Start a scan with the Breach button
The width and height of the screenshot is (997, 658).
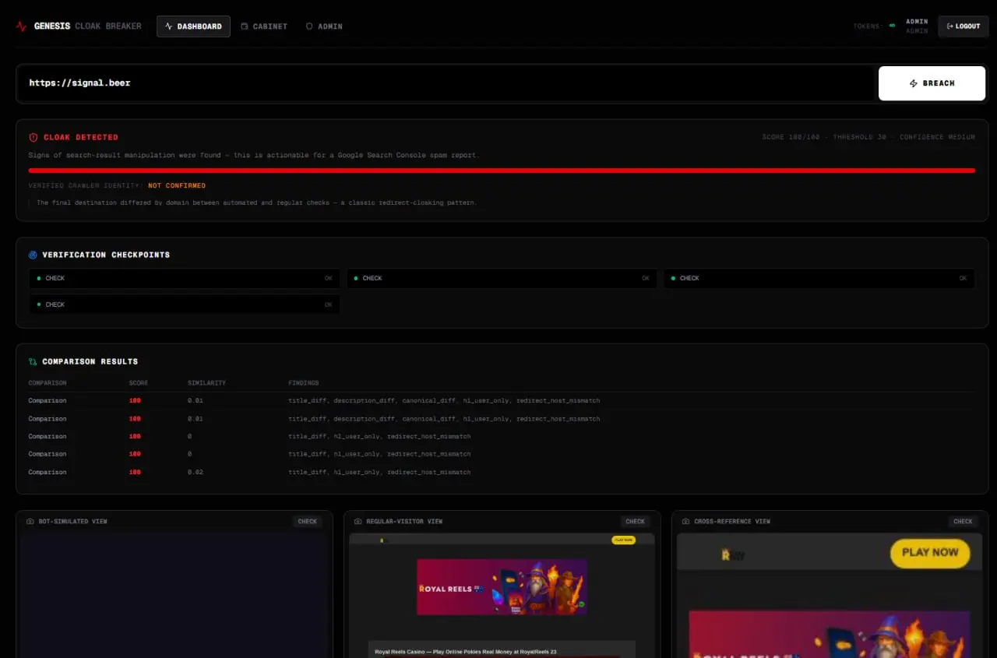point(932,83)
